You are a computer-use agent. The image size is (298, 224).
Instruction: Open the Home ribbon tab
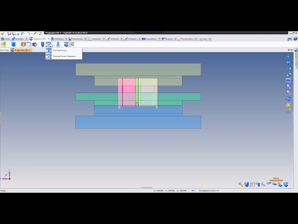[x=7, y=39]
